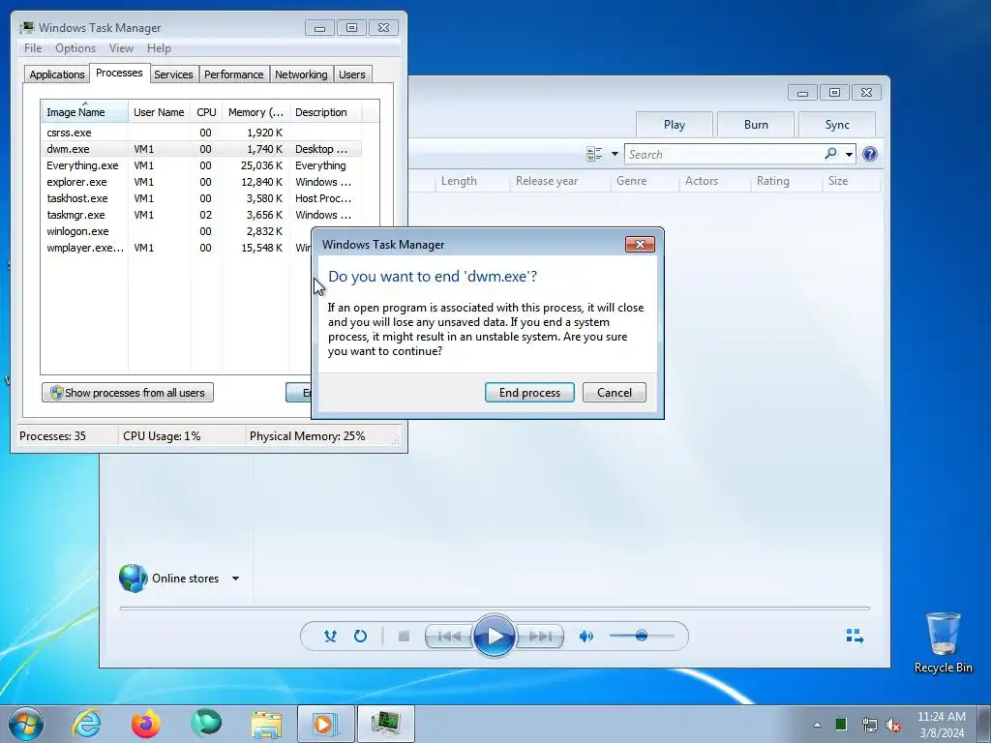Open the View options dropdown arrow
This screenshot has width=991, height=743.
[x=615, y=154]
